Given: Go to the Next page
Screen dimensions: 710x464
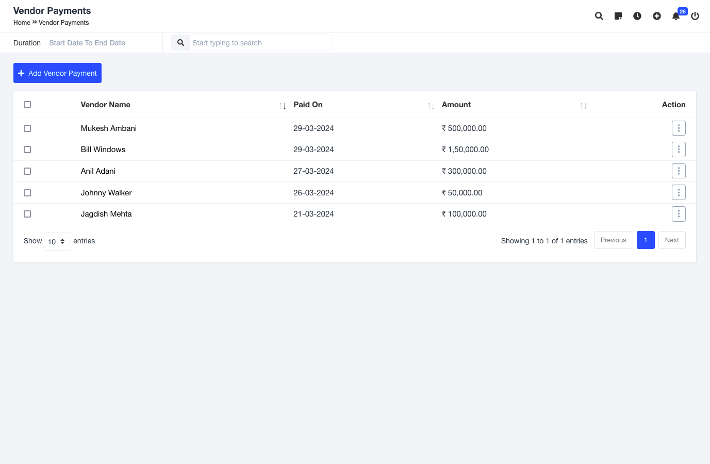Looking at the screenshot, I should click(671, 240).
